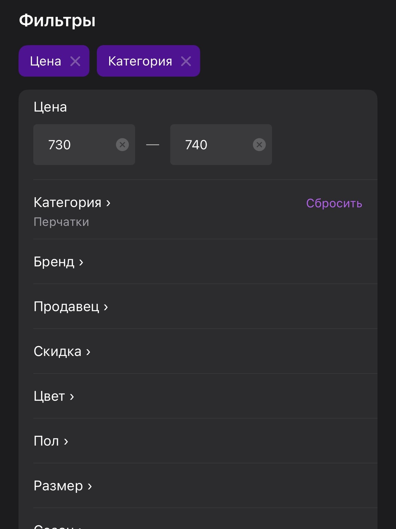Remove the Категория filter chip with its X

(186, 61)
